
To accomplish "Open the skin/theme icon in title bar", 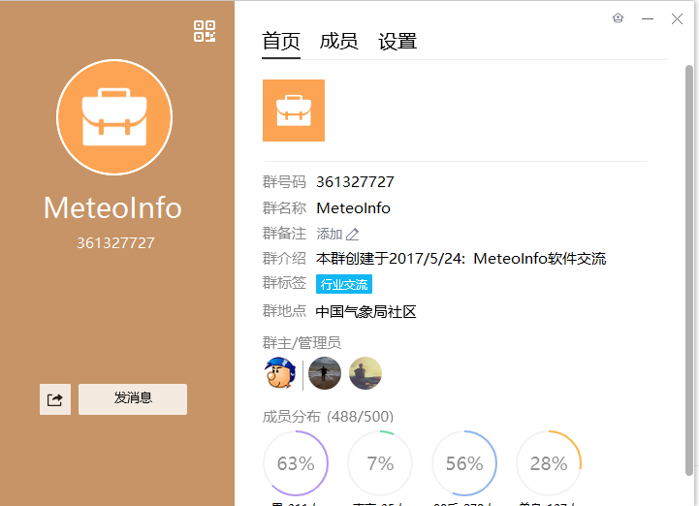I will tap(619, 18).
